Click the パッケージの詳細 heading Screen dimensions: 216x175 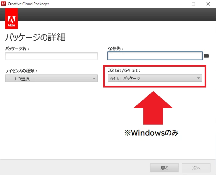(35, 37)
